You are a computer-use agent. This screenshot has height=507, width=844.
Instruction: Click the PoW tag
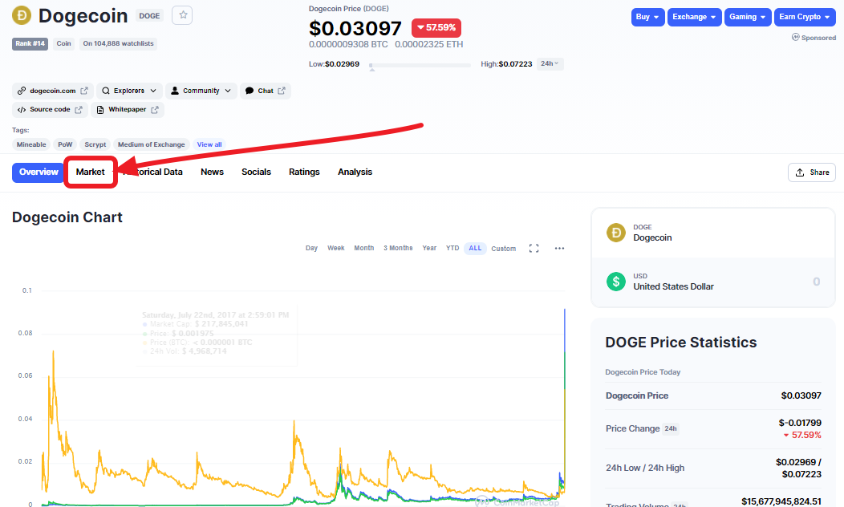65,144
